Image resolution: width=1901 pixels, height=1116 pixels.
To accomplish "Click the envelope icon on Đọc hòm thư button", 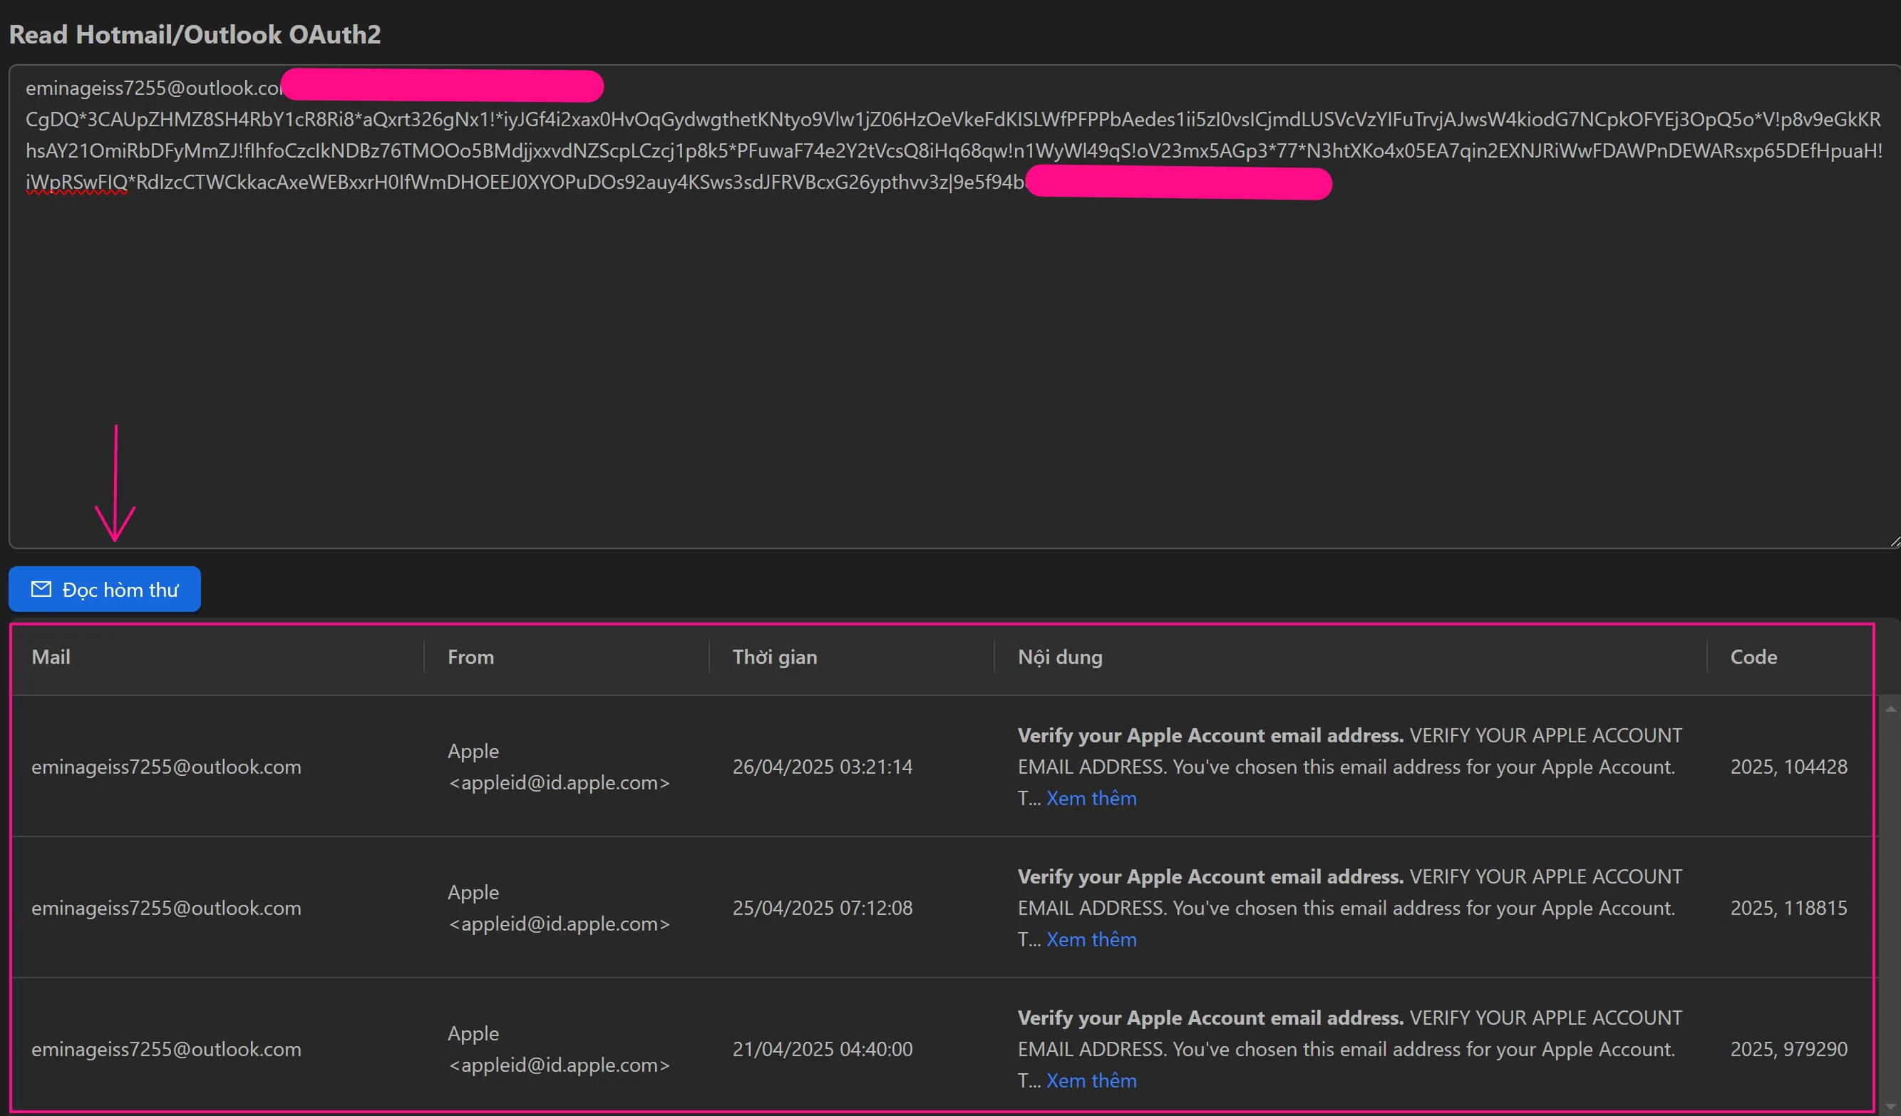I will click(41, 588).
